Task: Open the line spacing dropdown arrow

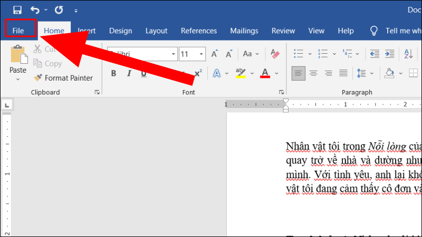Action: click(x=372, y=73)
